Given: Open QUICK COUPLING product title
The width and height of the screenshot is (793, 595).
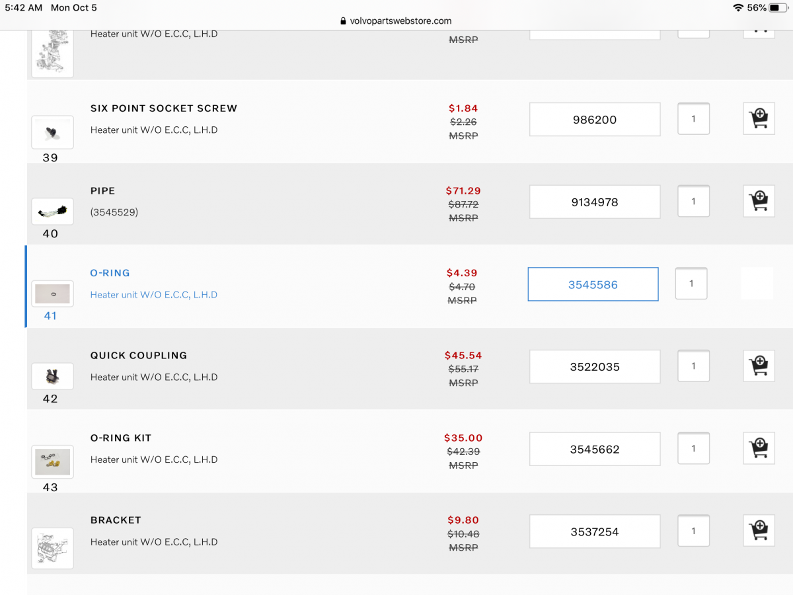Looking at the screenshot, I should pyautogui.click(x=139, y=356).
